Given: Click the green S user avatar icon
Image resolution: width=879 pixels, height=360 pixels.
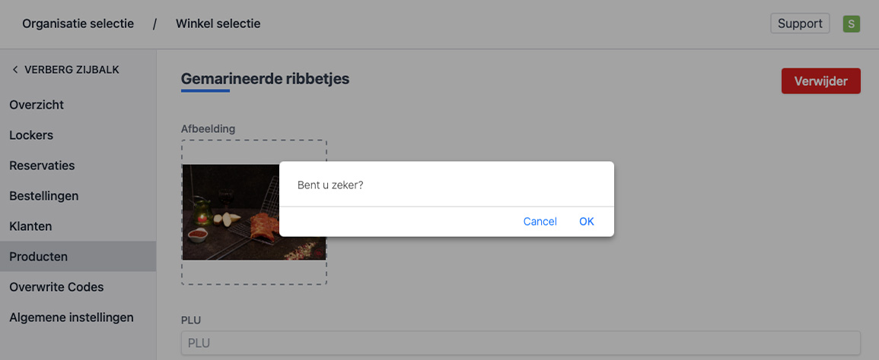Looking at the screenshot, I should click(851, 24).
